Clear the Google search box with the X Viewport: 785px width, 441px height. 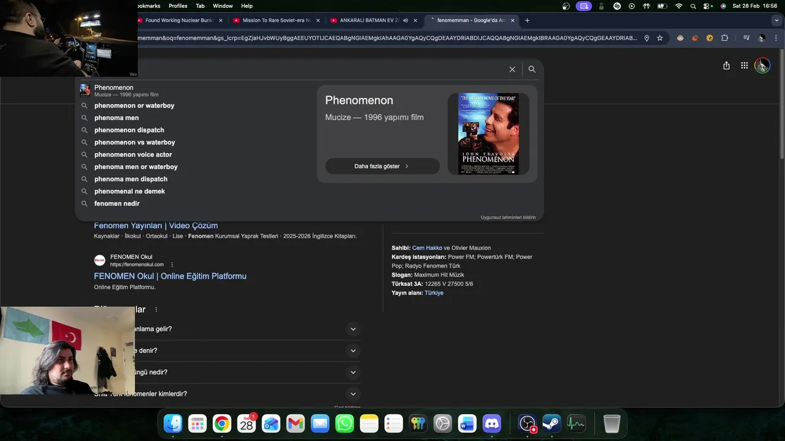tap(512, 69)
